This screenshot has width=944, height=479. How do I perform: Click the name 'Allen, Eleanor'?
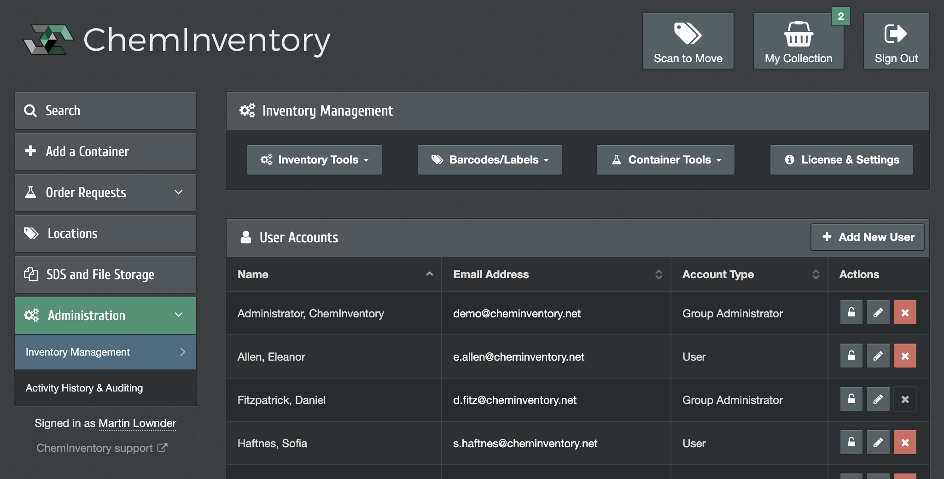coord(271,357)
